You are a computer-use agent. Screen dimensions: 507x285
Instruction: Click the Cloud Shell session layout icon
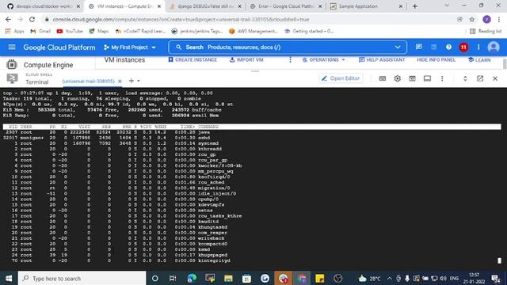[427, 78]
